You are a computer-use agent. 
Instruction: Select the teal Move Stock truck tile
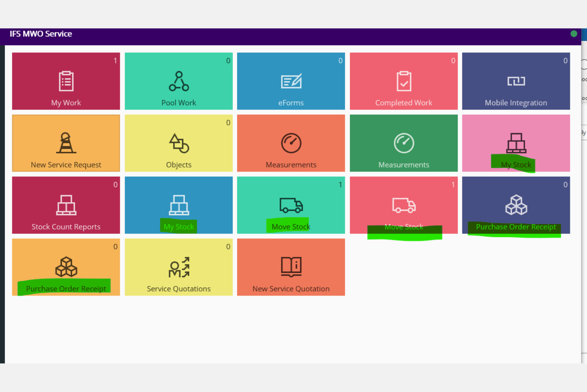point(291,205)
